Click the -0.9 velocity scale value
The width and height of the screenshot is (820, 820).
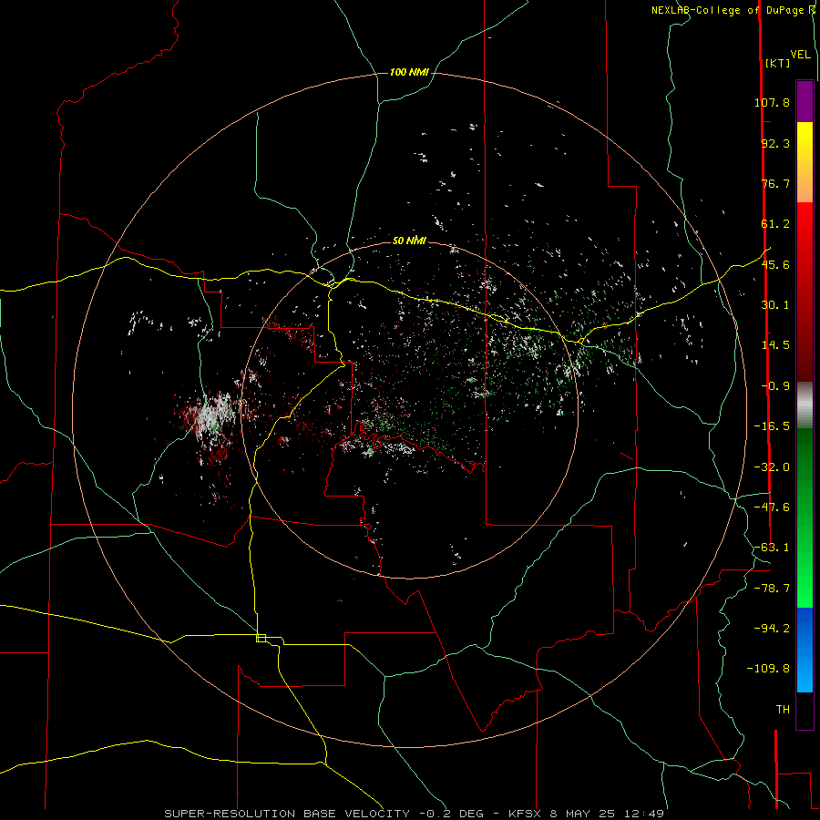point(775,386)
